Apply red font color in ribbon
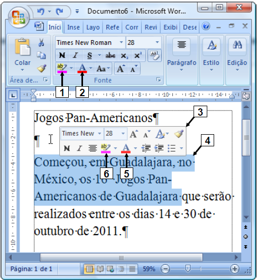This screenshot has width=257, height=280. click(82, 68)
